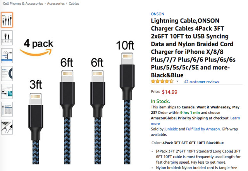
Task: Click the star rating icons
Action: (x=162, y=82)
